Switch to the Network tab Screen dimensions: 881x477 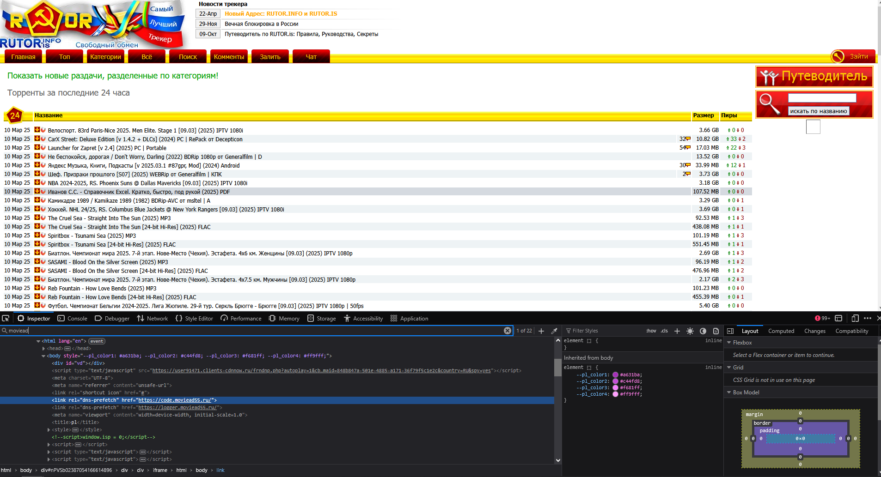pyautogui.click(x=152, y=318)
